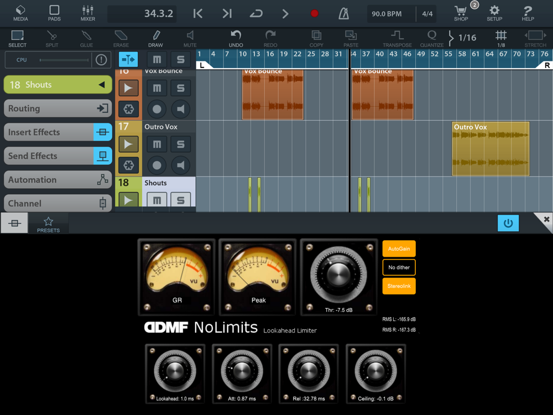
Task: Jump to the right locator
Action: [227, 14]
